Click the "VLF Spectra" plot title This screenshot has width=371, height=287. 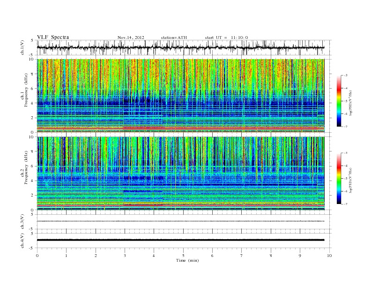click(x=53, y=37)
